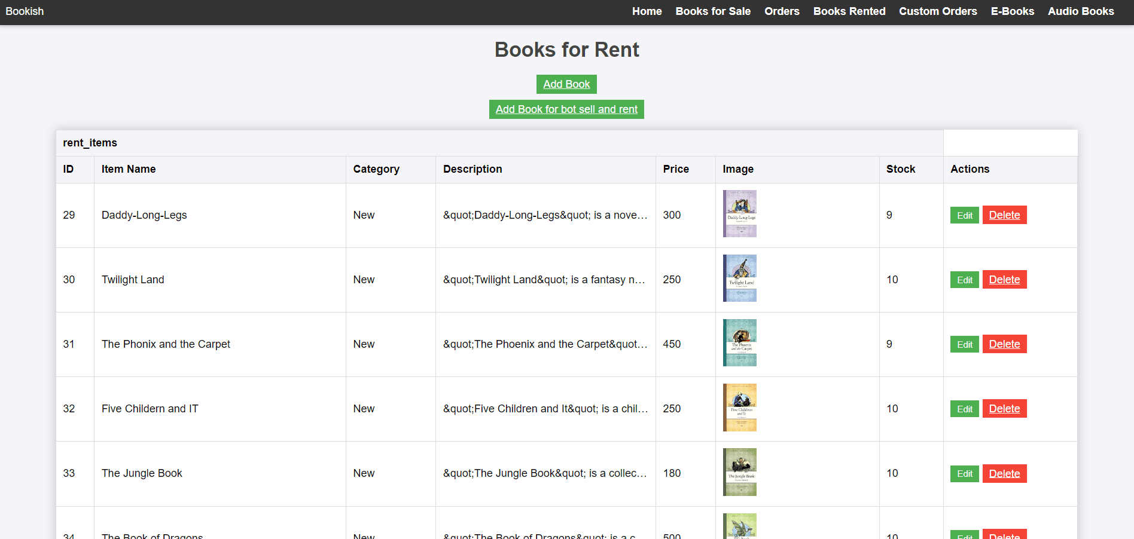1134x539 pixels.
Task: Open Daddy-Long-Legs cover thumbnail
Action: (x=739, y=214)
